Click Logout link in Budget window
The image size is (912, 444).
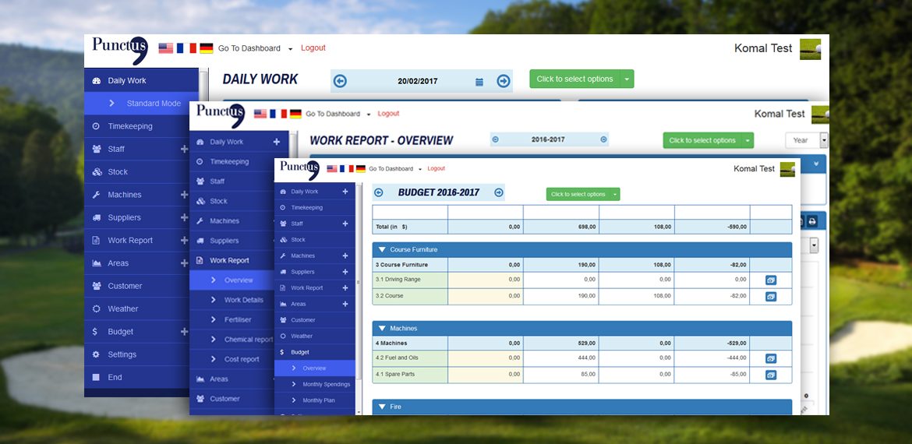tap(436, 168)
